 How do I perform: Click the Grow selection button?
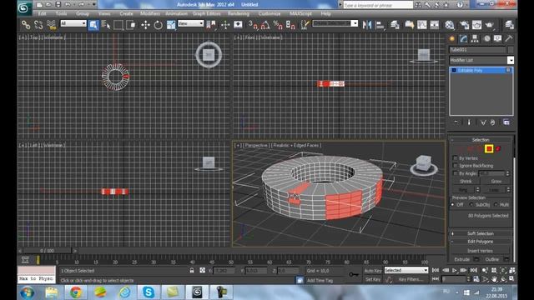tap(496, 182)
